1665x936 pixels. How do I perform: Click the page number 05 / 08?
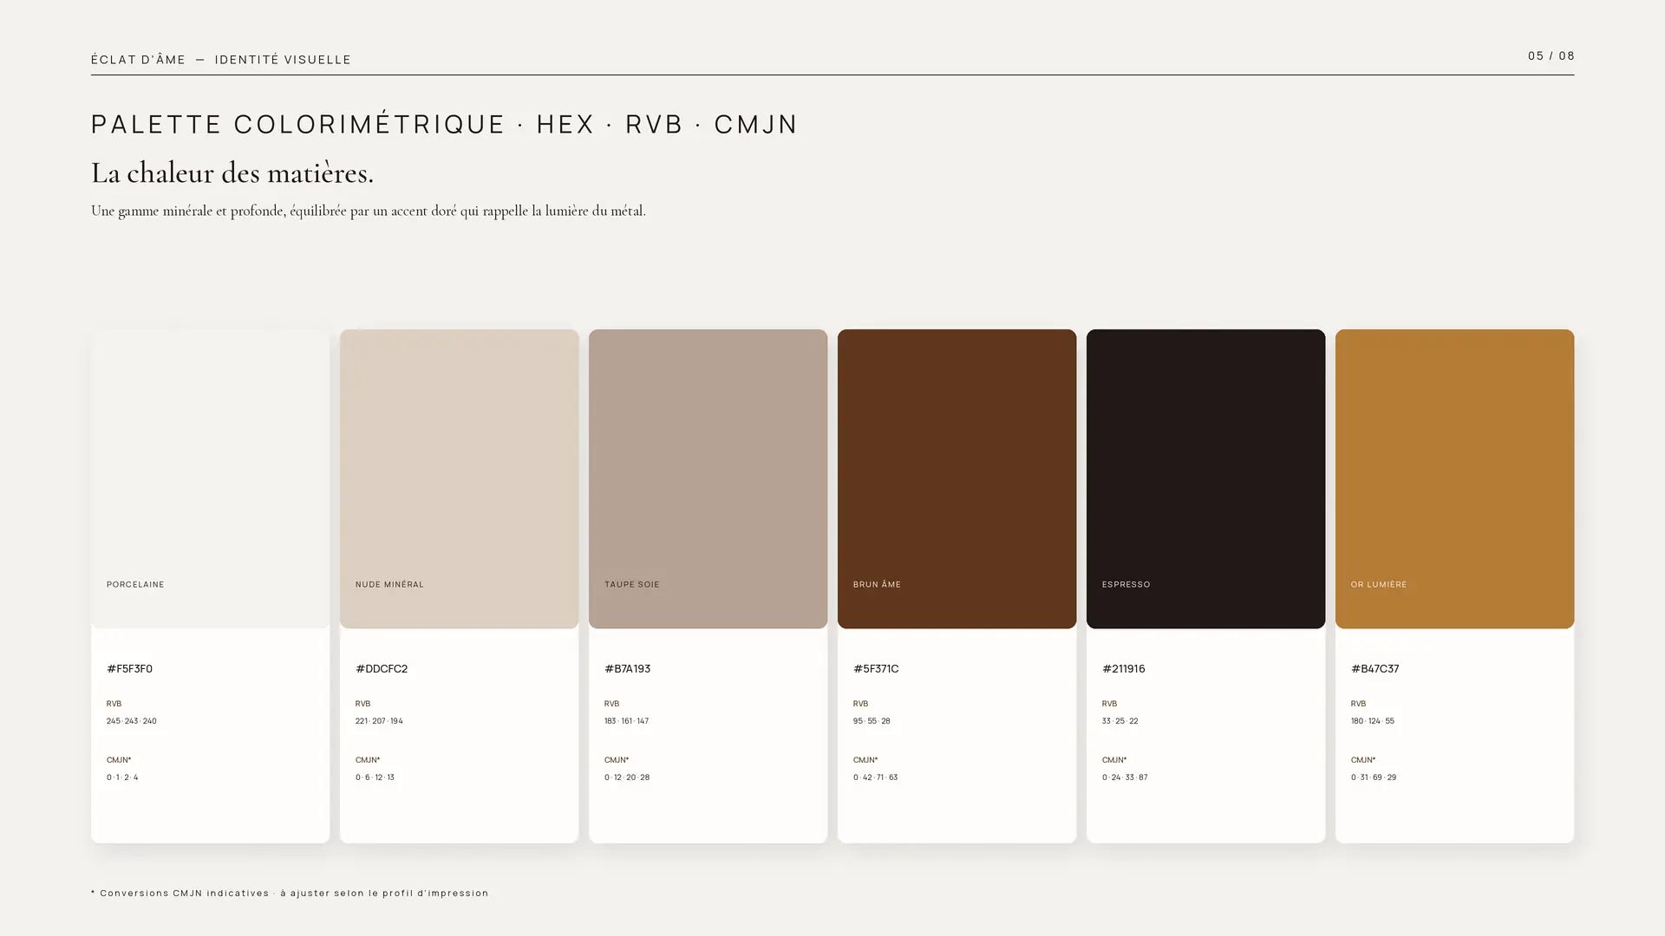pos(1551,56)
